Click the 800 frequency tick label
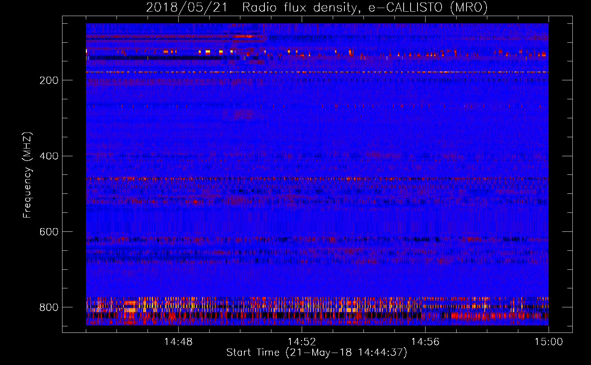591x365 pixels. pos(49,308)
